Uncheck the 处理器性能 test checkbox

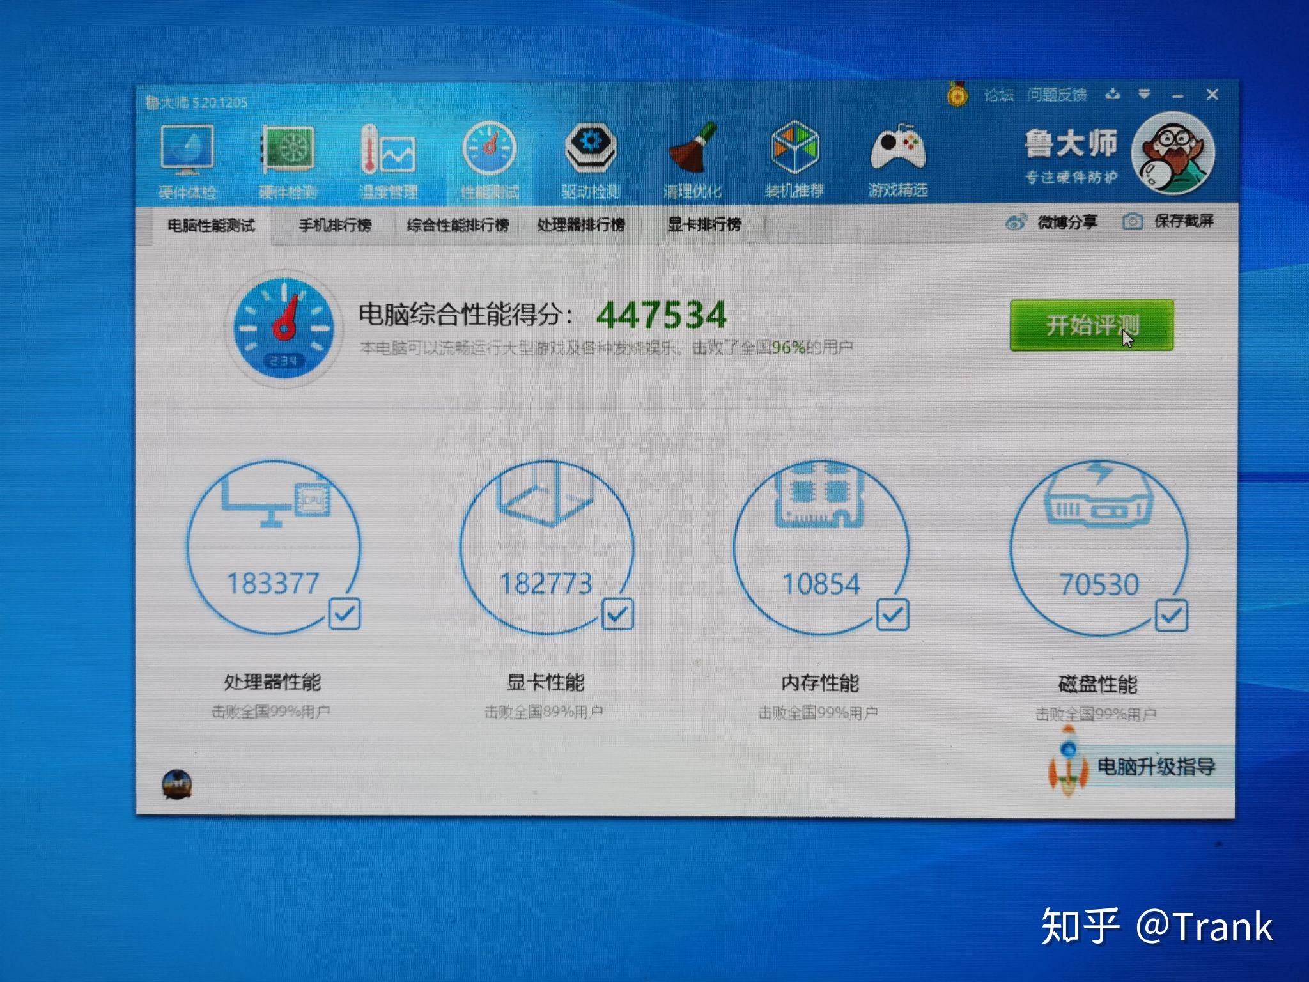coord(345,614)
